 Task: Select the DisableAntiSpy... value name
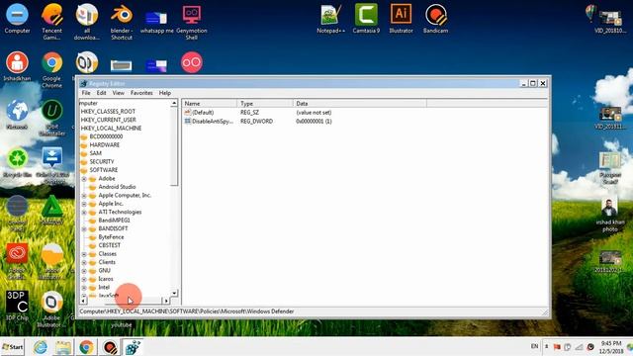[x=213, y=121]
